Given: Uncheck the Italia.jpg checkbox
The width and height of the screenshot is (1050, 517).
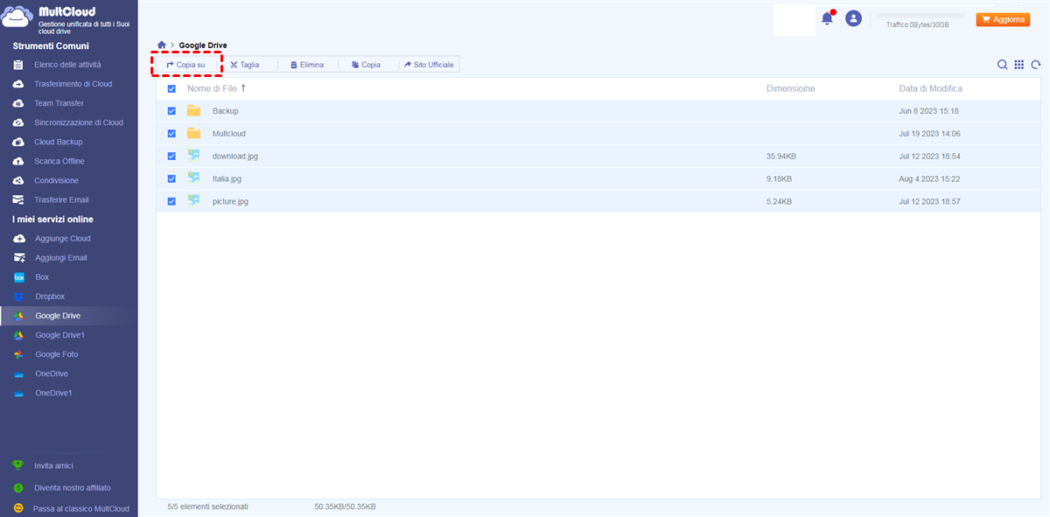Looking at the screenshot, I should (x=171, y=178).
